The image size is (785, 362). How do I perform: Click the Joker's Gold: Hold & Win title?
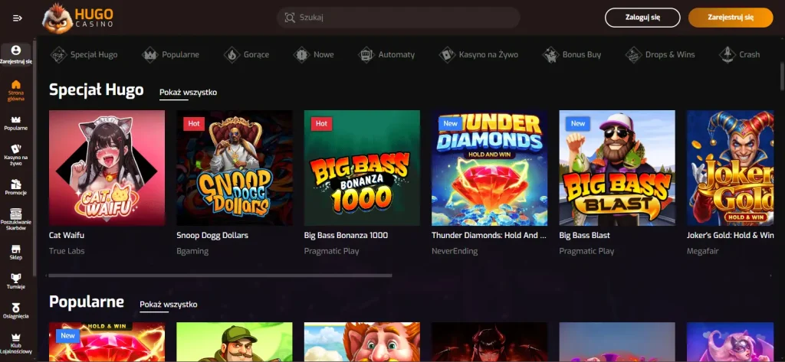point(731,235)
